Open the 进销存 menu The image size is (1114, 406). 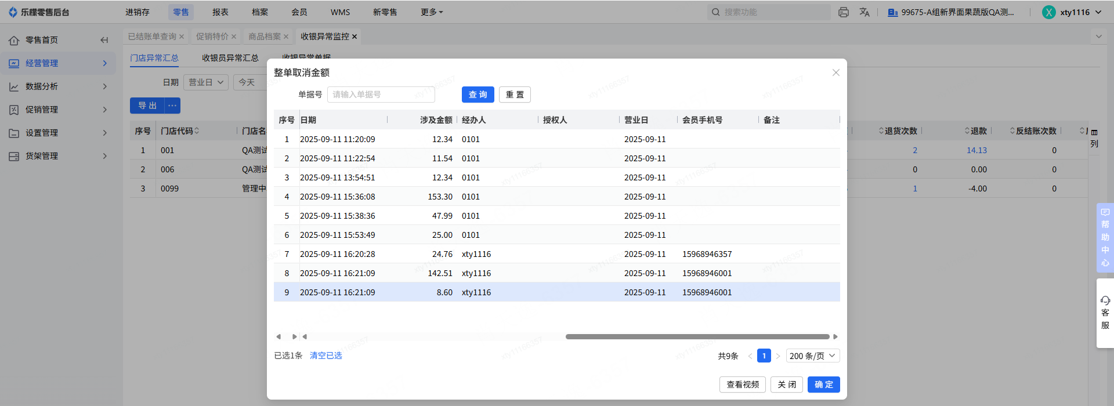point(138,12)
